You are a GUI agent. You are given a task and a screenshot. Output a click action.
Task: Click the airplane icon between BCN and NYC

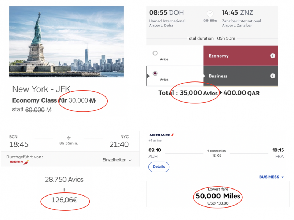[69, 138]
